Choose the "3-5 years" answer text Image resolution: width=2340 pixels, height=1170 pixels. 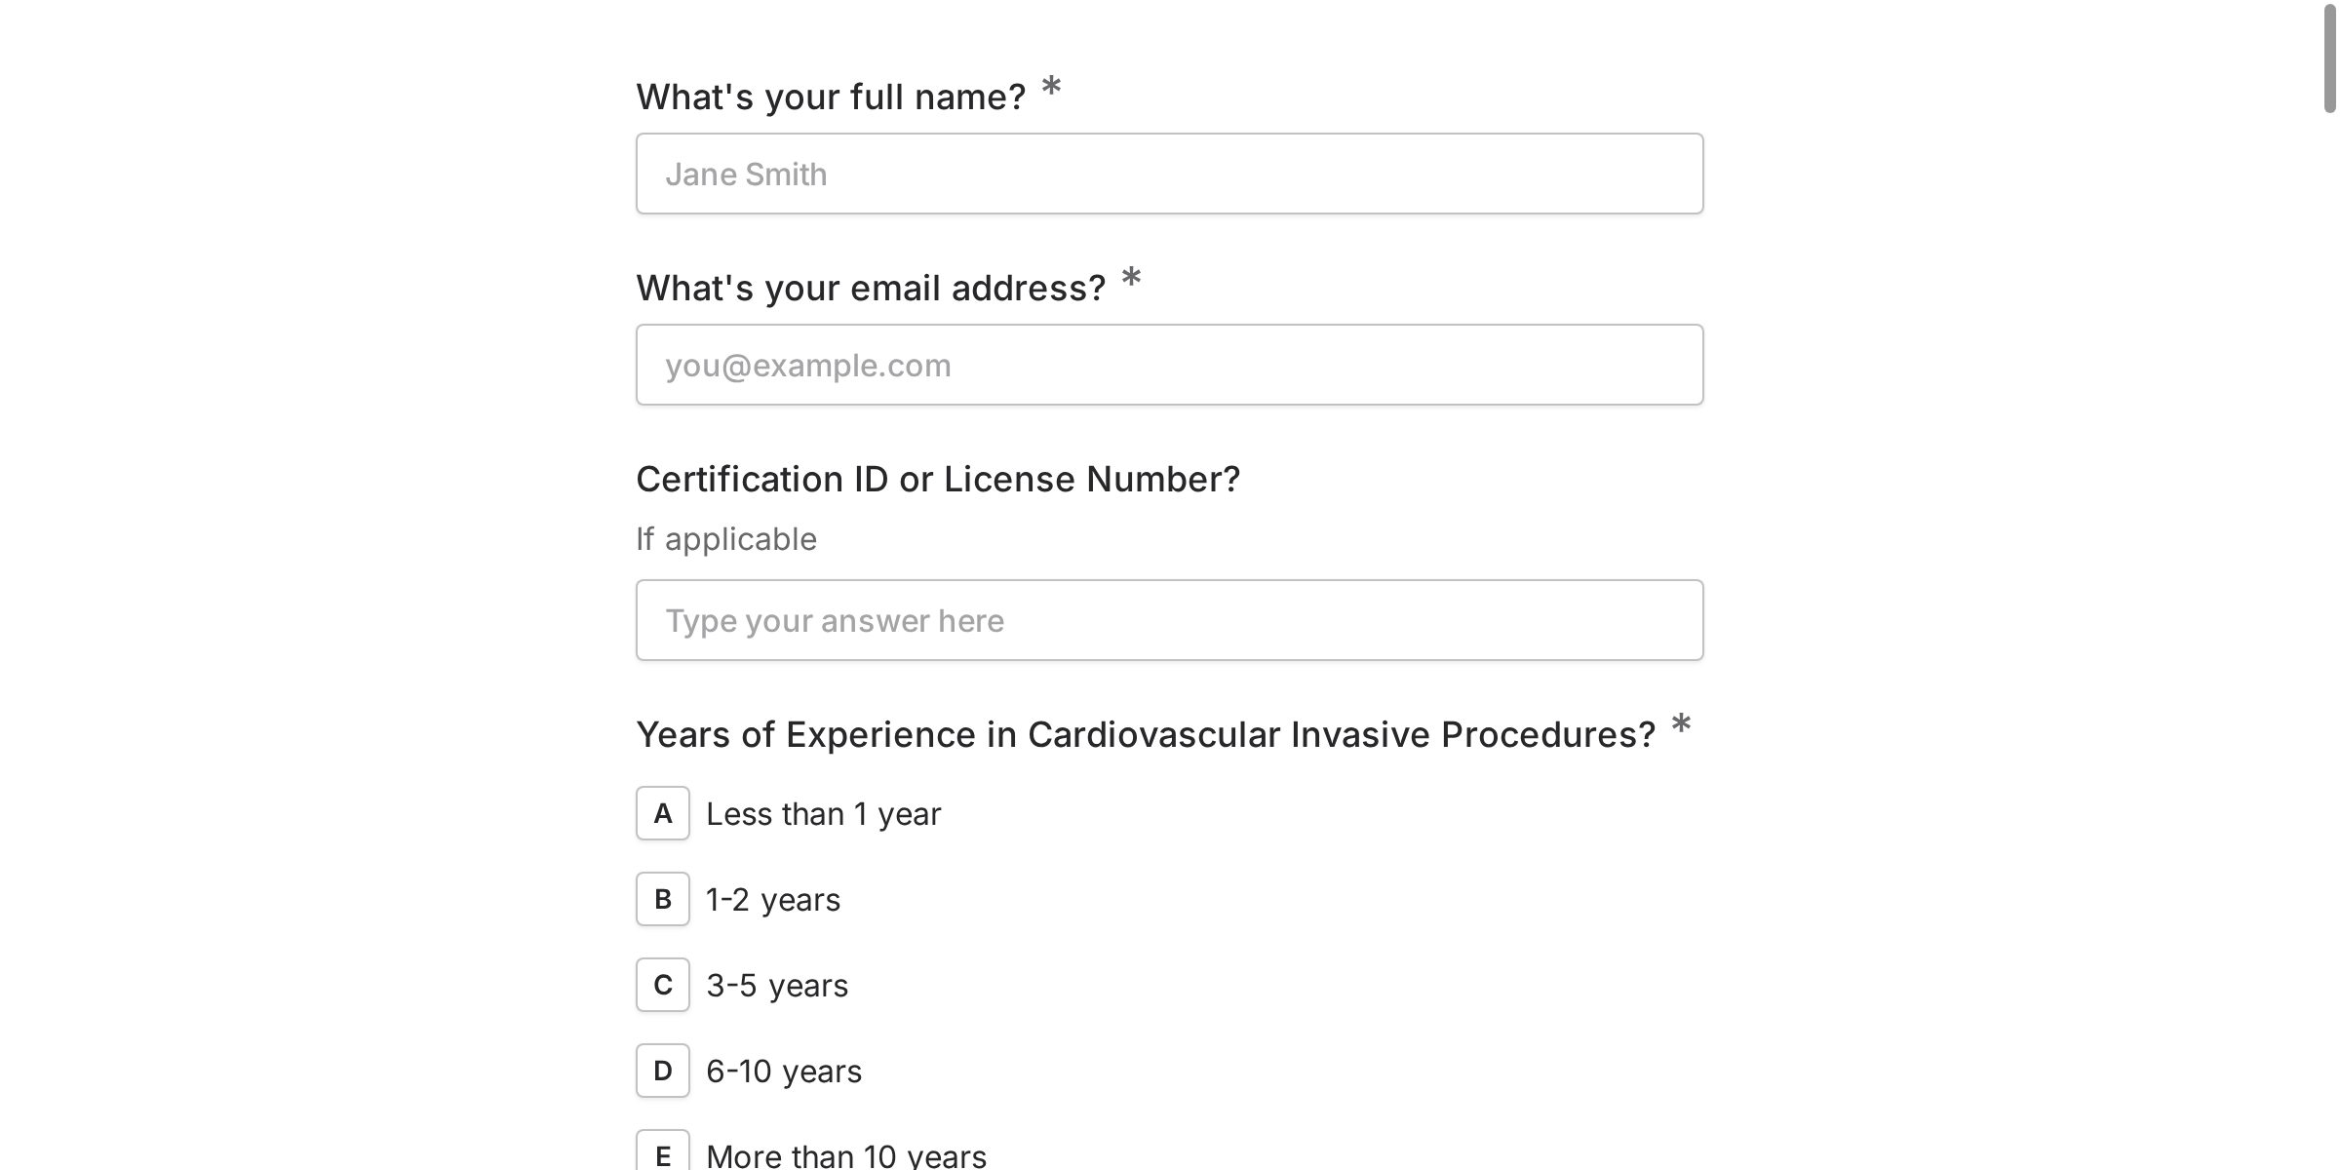(x=776, y=986)
